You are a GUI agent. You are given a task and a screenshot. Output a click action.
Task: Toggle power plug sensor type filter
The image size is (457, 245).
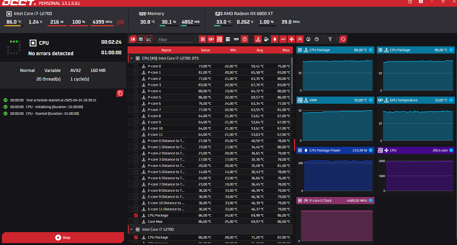pyautogui.click(x=275, y=39)
